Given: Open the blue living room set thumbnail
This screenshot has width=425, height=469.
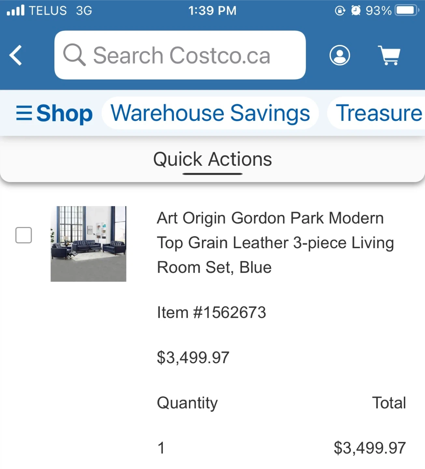Looking at the screenshot, I should point(89,244).
